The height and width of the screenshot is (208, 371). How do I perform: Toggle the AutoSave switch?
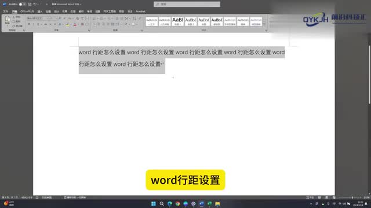[x=22, y=4]
